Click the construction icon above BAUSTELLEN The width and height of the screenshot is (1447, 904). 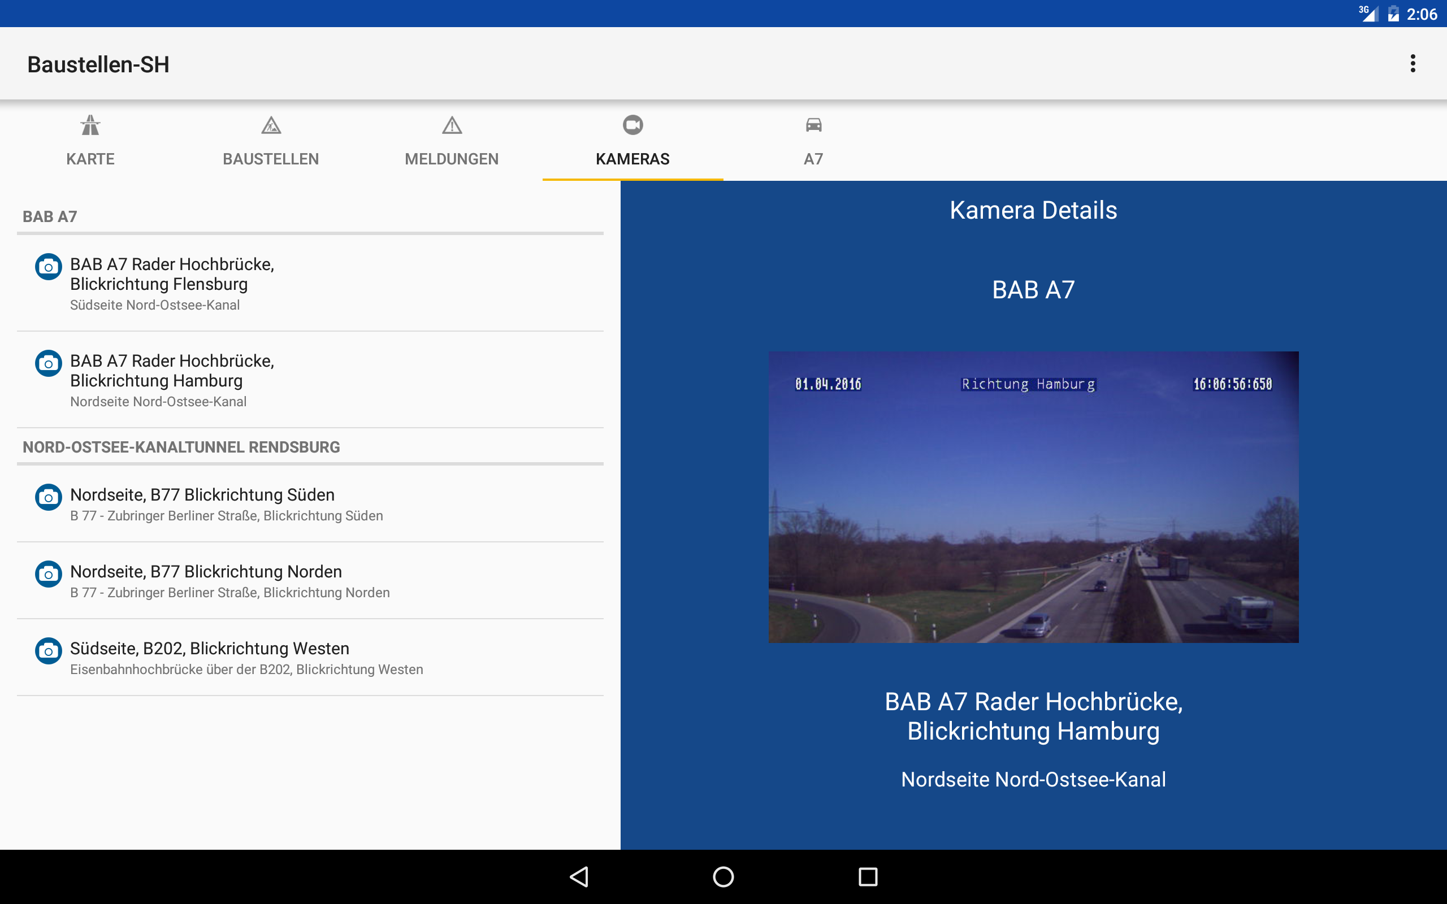271,125
